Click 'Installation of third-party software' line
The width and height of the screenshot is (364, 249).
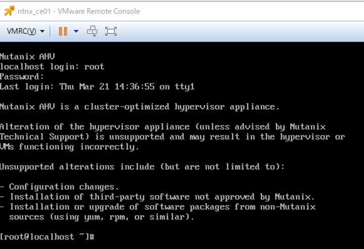(157, 197)
